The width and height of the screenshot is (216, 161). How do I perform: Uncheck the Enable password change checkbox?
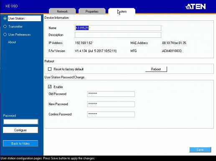(50, 87)
